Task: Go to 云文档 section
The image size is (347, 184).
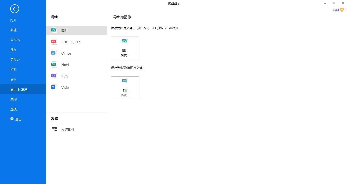Action: coord(15,40)
